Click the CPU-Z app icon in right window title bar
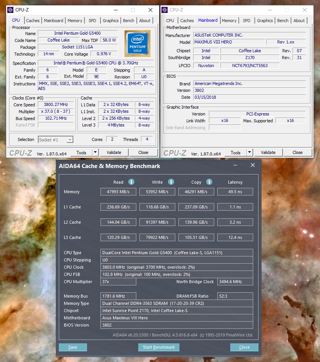The width and height of the screenshot is (320, 362). tap(165, 10)
